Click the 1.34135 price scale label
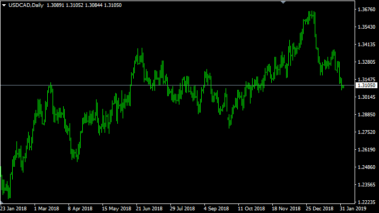 [x=366, y=45]
